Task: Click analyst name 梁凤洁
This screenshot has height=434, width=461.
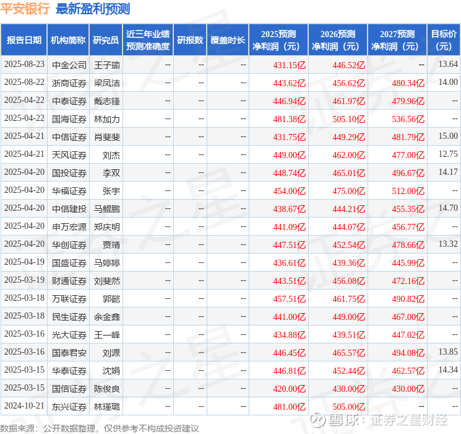Action: point(107,83)
